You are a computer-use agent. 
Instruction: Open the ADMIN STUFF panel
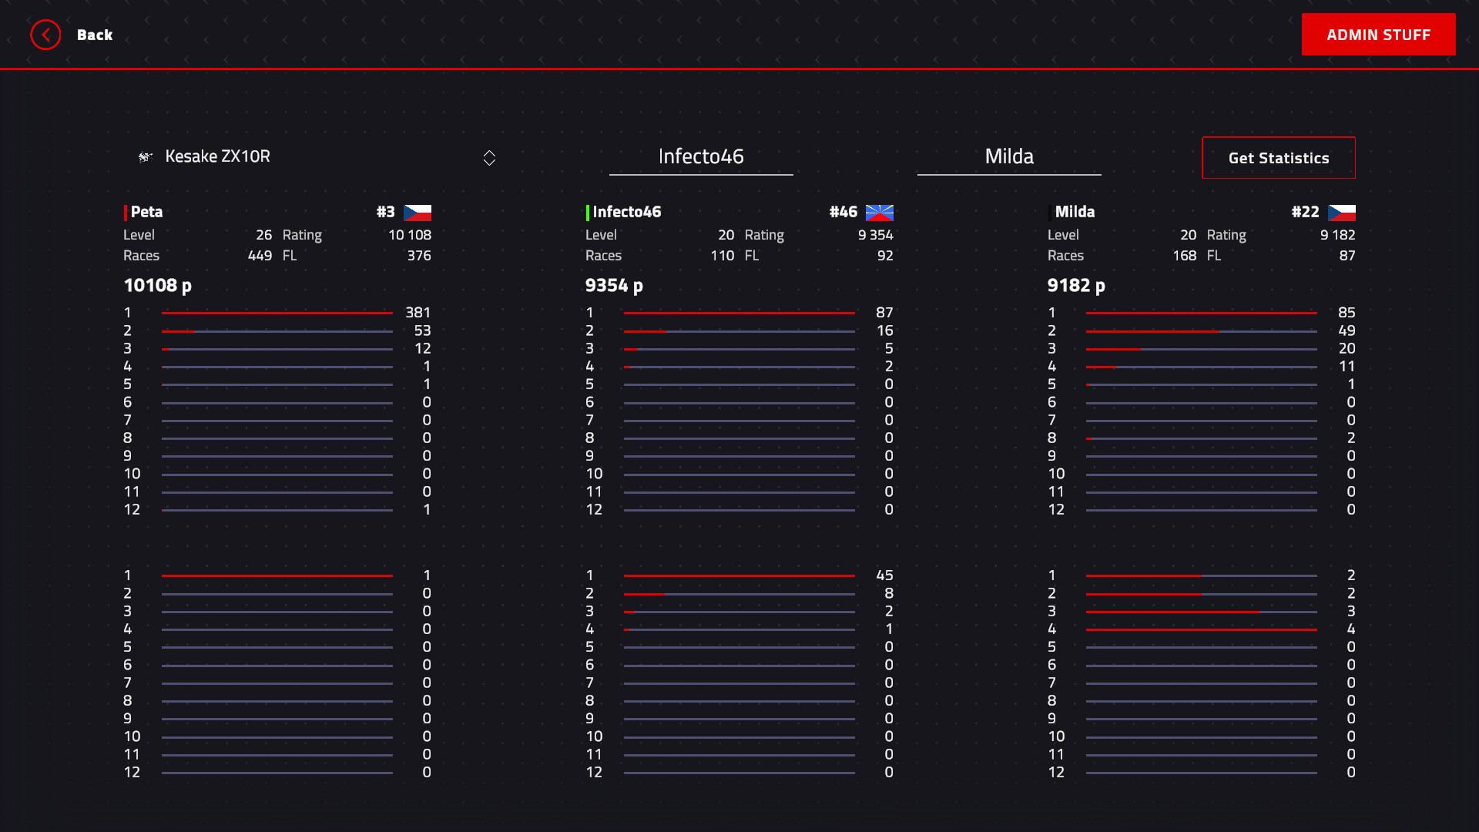[x=1378, y=35]
